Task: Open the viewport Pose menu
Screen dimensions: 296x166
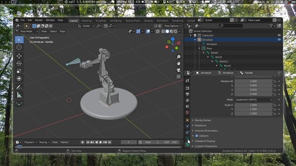Action: click(62, 31)
